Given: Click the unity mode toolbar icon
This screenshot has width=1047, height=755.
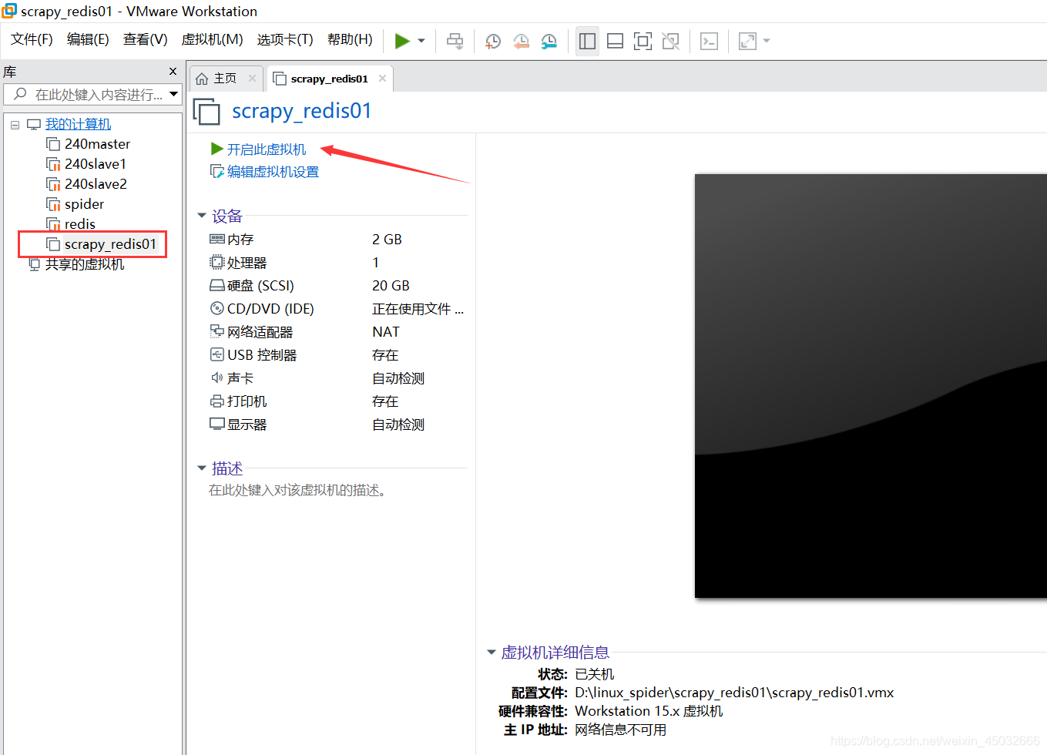Looking at the screenshot, I should tap(671, 41).
